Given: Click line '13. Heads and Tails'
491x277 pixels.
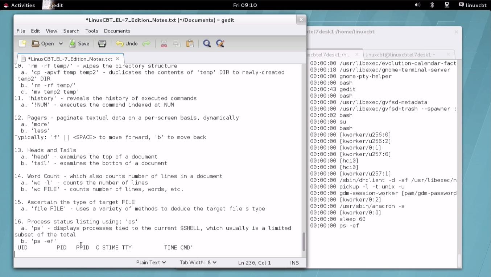Looking at the screenshot, I should [45, 150].
